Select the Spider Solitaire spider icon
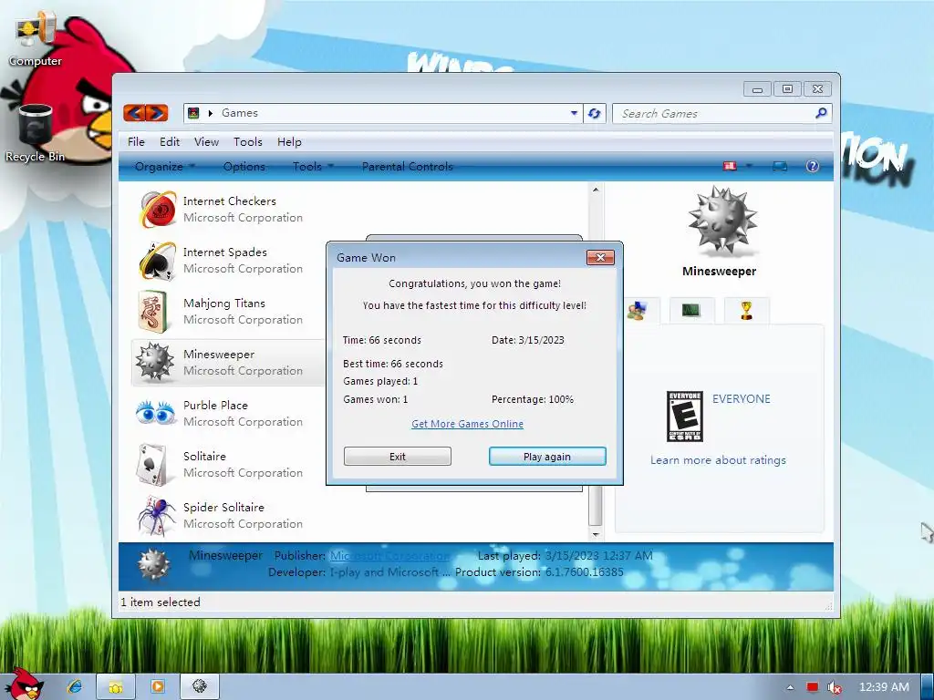Image resolution: width=934 pixels, height=700 pixels. 157,515
